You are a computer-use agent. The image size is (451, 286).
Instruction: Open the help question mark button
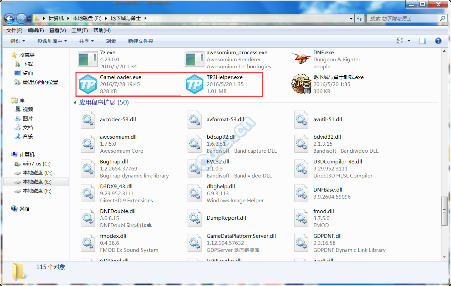pyautogui.click(x=438, y=41)
